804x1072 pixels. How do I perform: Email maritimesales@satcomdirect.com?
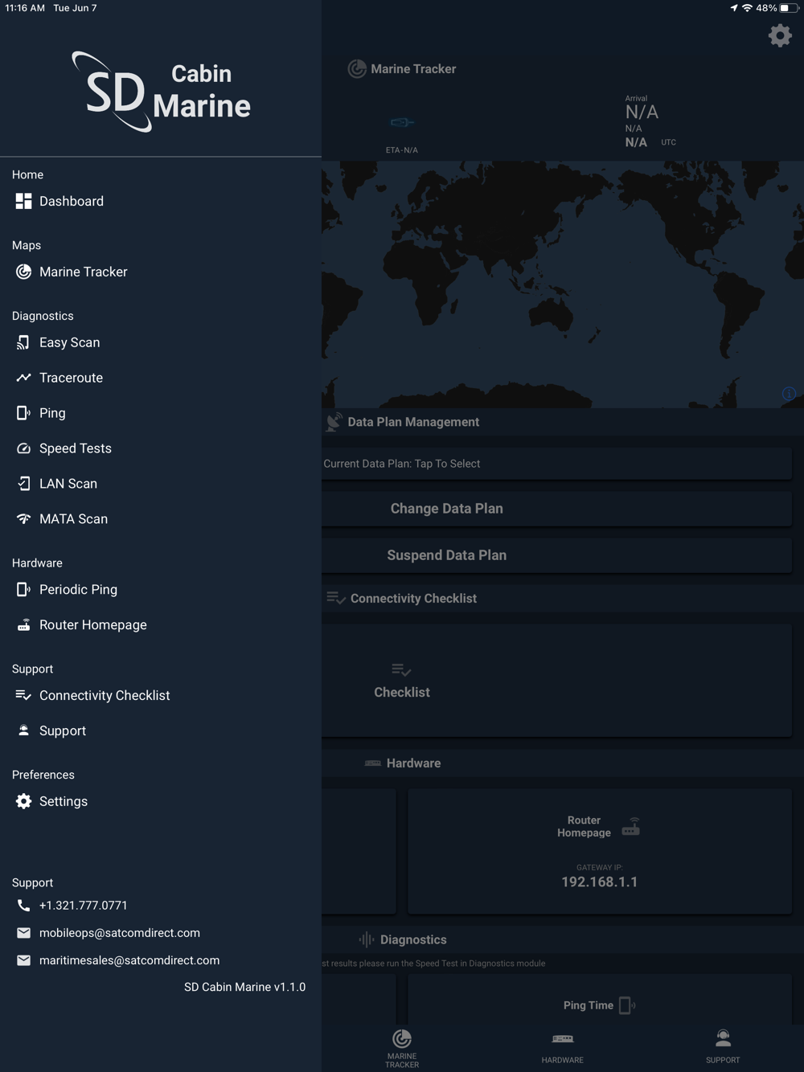pyautogui.click(x=129, y=960)
